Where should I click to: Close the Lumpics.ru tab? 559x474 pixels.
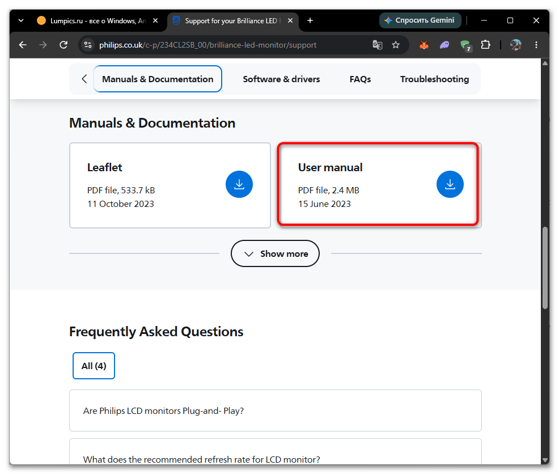(x=155, y=20)
